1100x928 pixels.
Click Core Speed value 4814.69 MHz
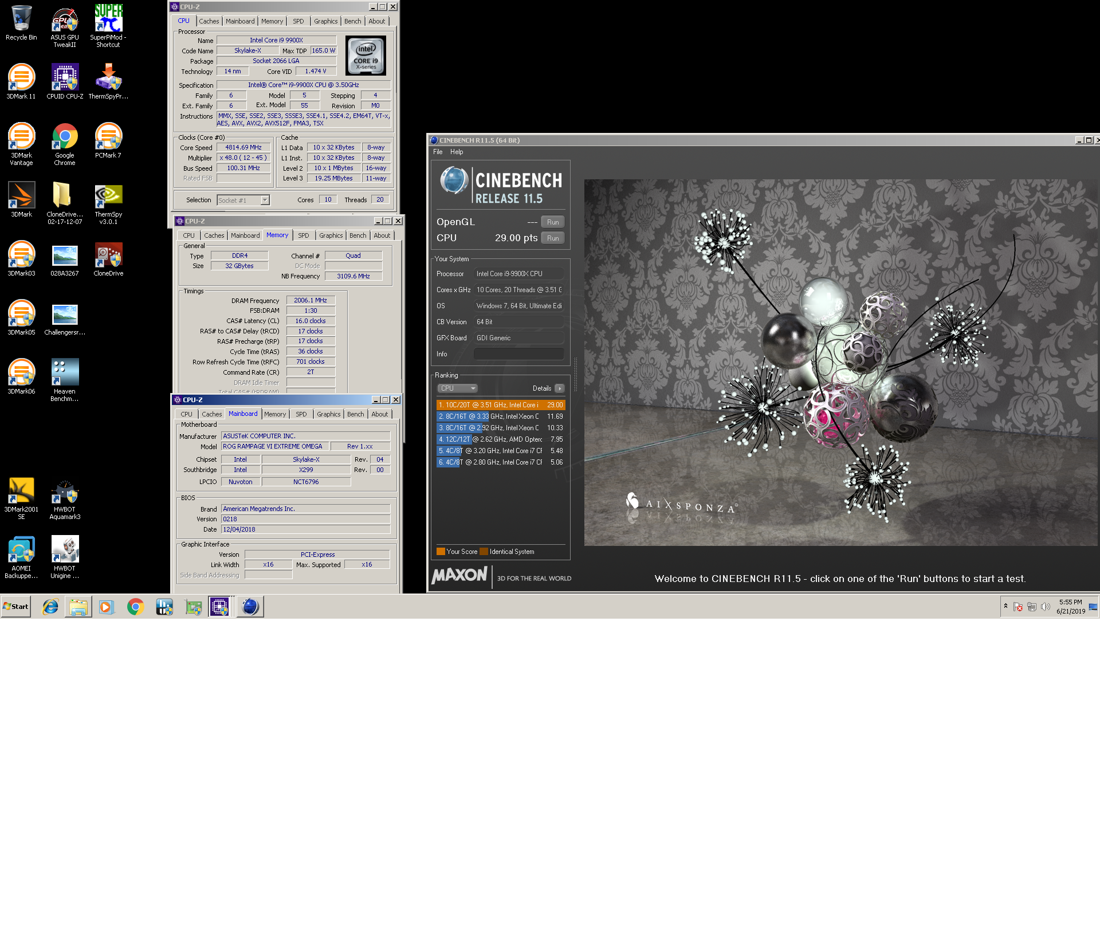pos(243,147)
